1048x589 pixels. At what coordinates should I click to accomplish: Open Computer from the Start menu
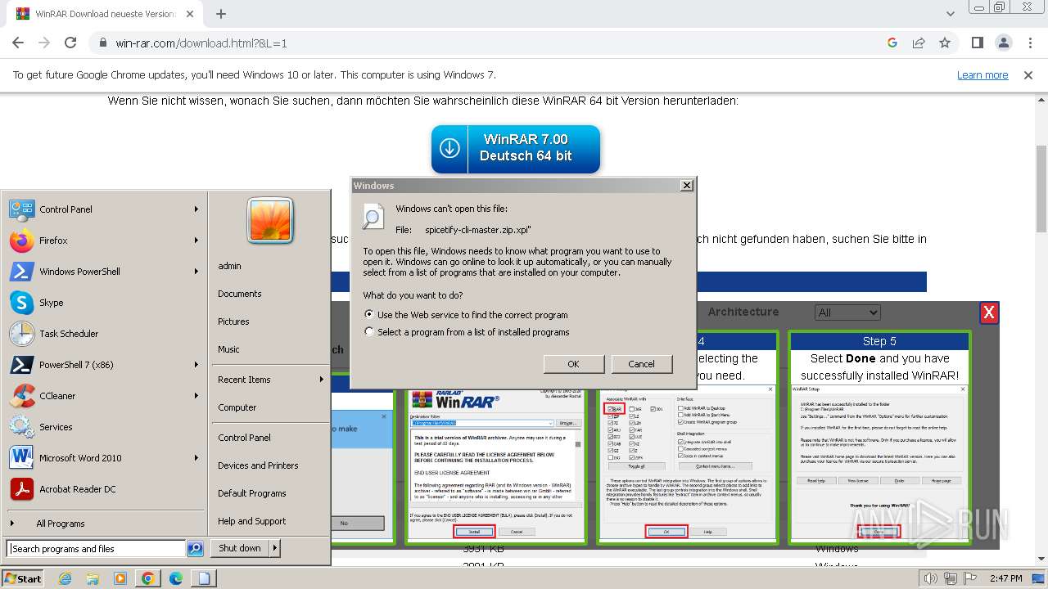click(x=237, y=407)
